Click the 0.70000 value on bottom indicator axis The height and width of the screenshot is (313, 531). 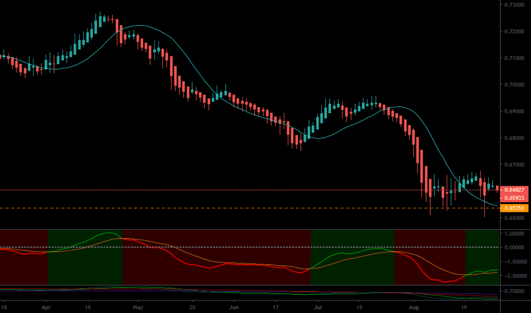[x=515, y=291]
